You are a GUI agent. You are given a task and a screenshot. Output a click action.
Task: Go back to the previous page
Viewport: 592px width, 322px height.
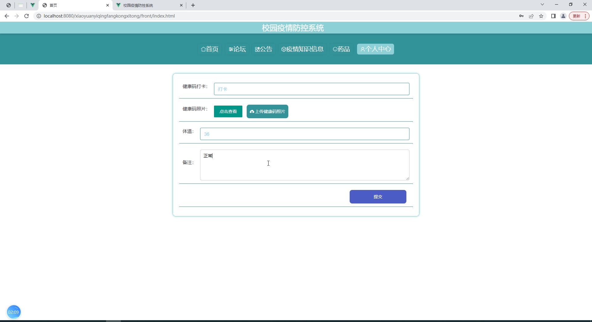coord(7,16)
